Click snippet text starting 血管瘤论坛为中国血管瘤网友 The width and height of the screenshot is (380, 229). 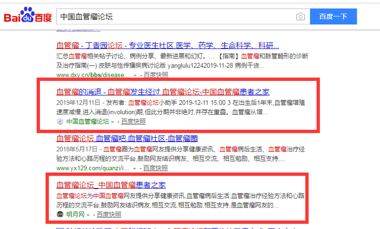[180, 200]
